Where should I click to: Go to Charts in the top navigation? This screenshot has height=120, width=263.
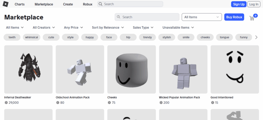click(20, 4)
